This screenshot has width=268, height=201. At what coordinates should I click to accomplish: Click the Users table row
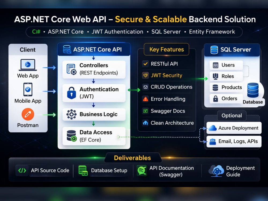tap(226, 65)
